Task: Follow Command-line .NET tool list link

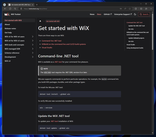Action: (51, 41)
